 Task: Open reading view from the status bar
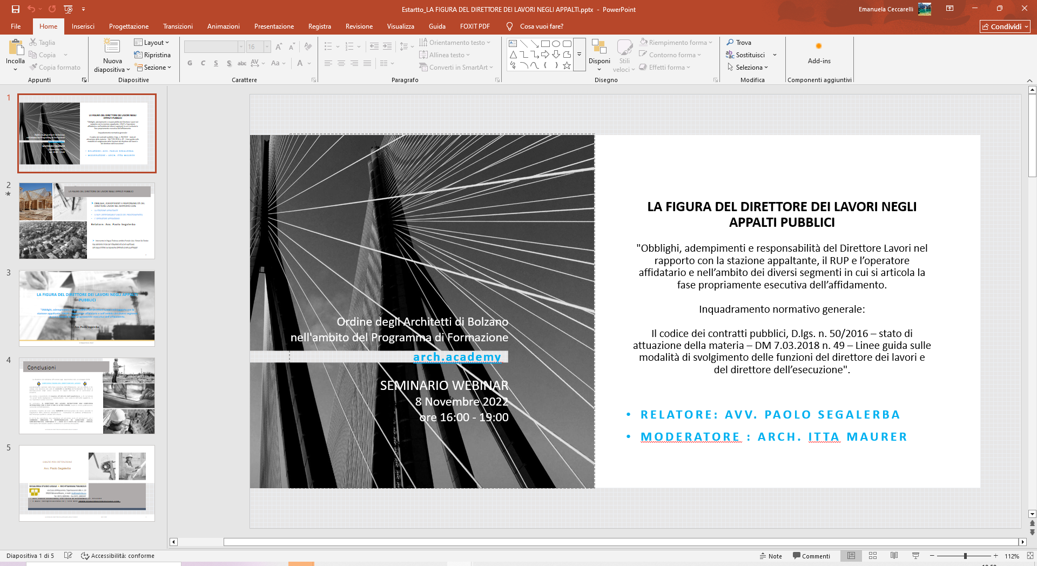(x=894, y=556)
